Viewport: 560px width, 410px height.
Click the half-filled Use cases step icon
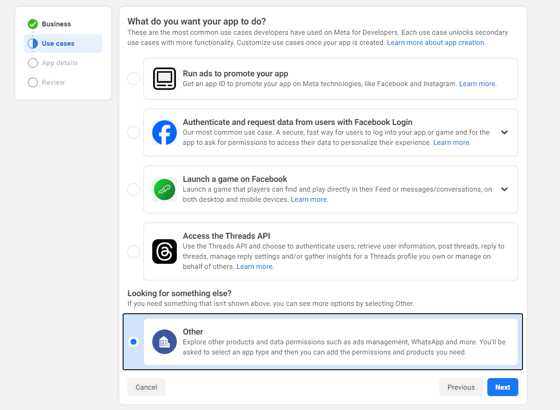coord(33,43)
